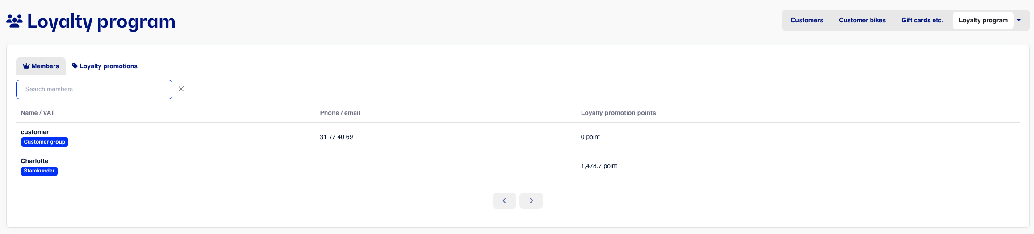Go to the next page with the right chevron
Viewport: 1034px width, 234px height.
pyautogui.click(x=531, y=201)
